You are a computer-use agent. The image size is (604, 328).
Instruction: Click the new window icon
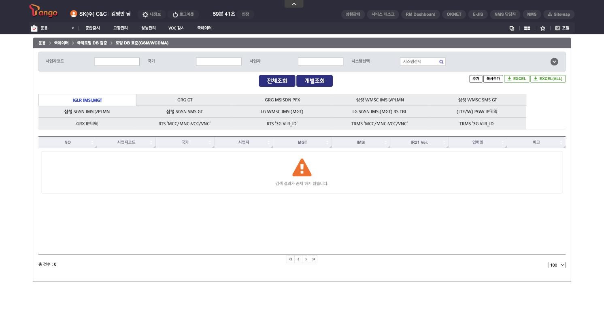point(512,28)
